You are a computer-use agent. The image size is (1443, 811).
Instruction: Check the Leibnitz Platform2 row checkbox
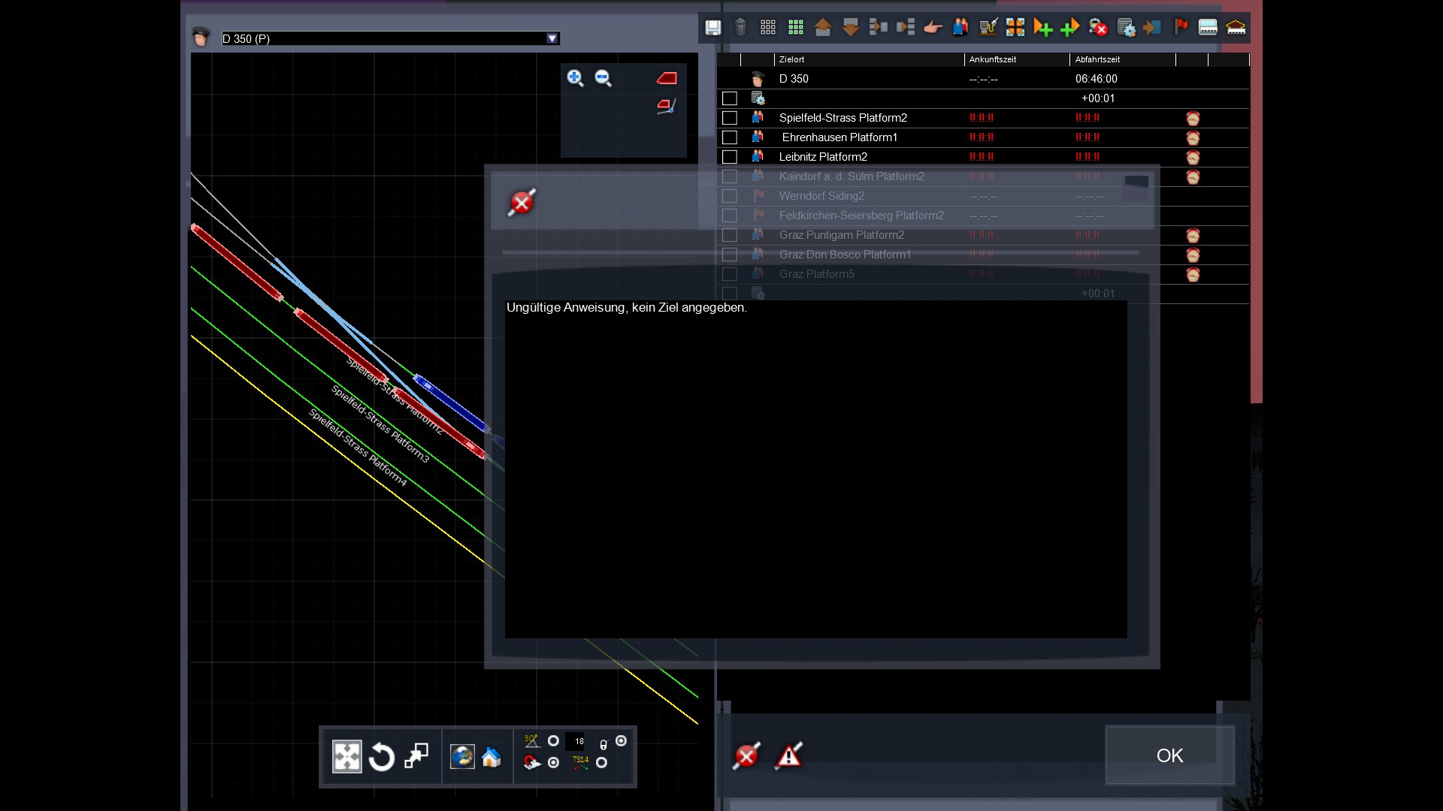(x=729, y=157)
